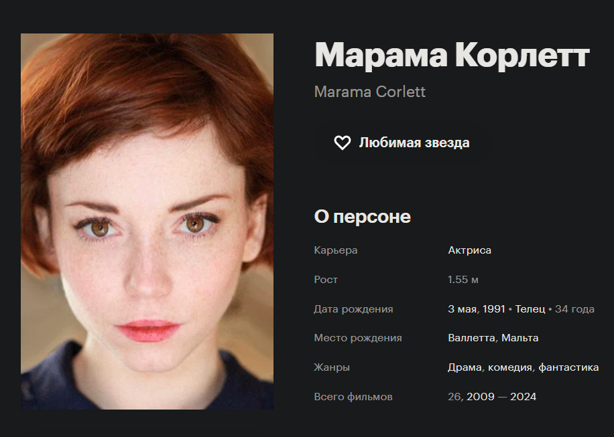Click the English name Marama Corlett

tap(369, 92)
